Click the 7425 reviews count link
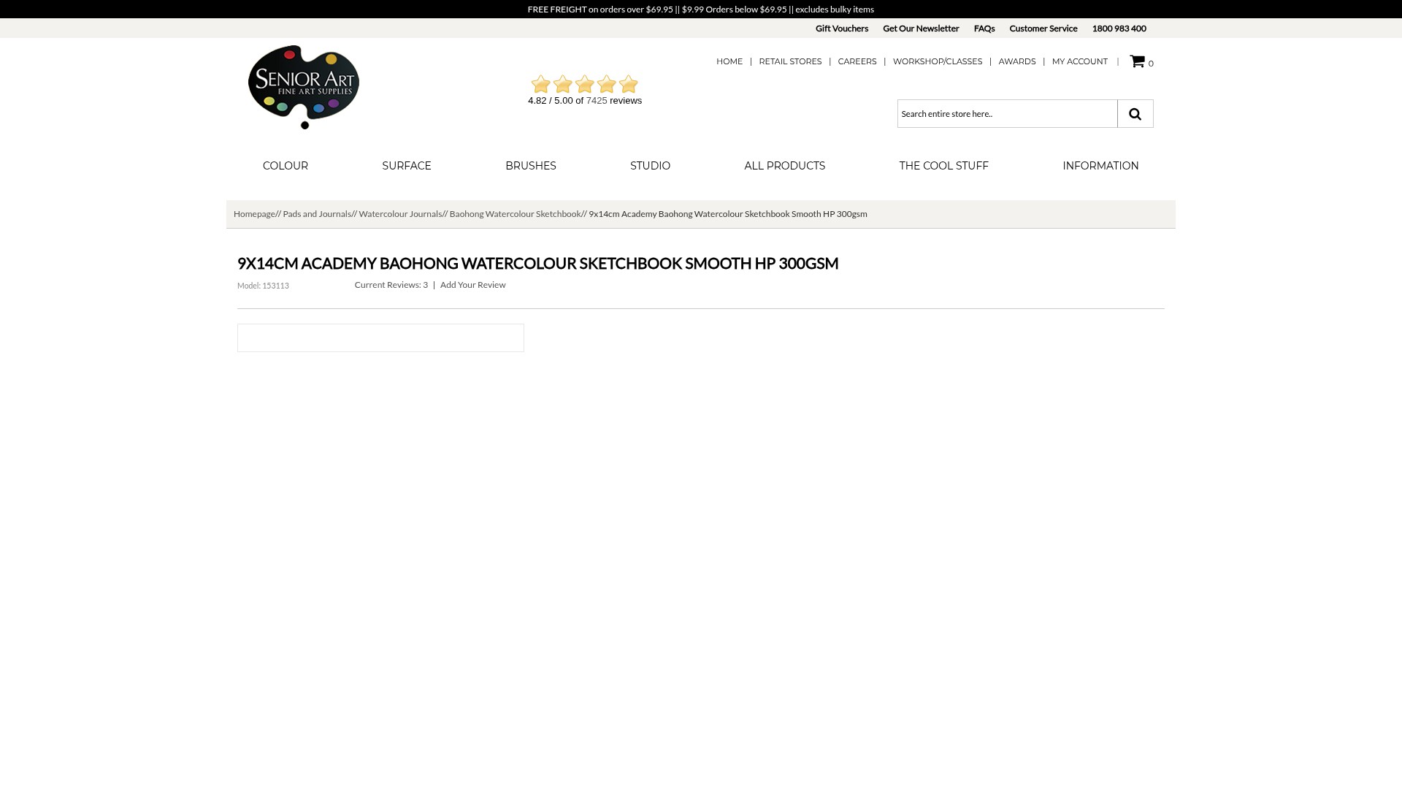The width and height of the screenshot is (1402, 789). [x=597, y=101]
